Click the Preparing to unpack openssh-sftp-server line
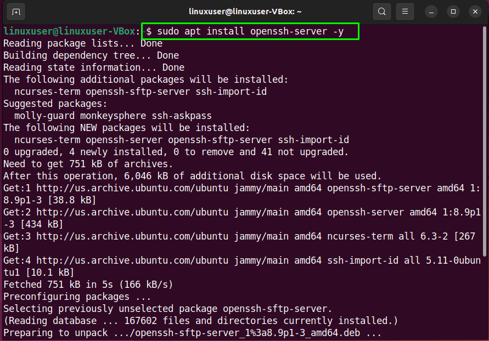 [x=193, y=333]
